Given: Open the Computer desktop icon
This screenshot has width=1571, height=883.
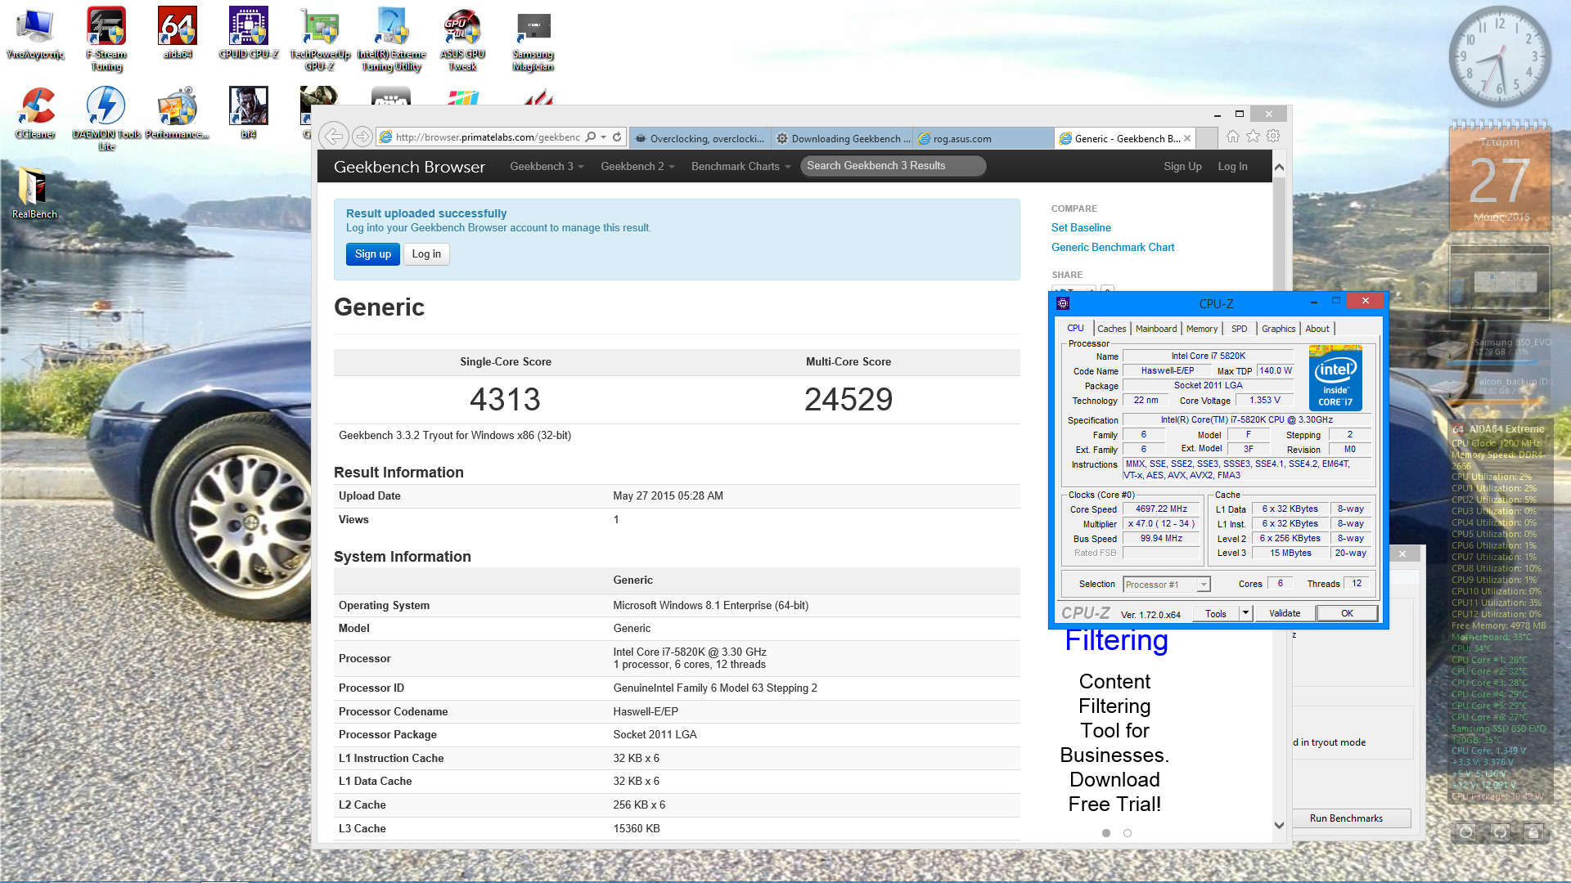Looking at the screenshot, I should tap(35, 34).
